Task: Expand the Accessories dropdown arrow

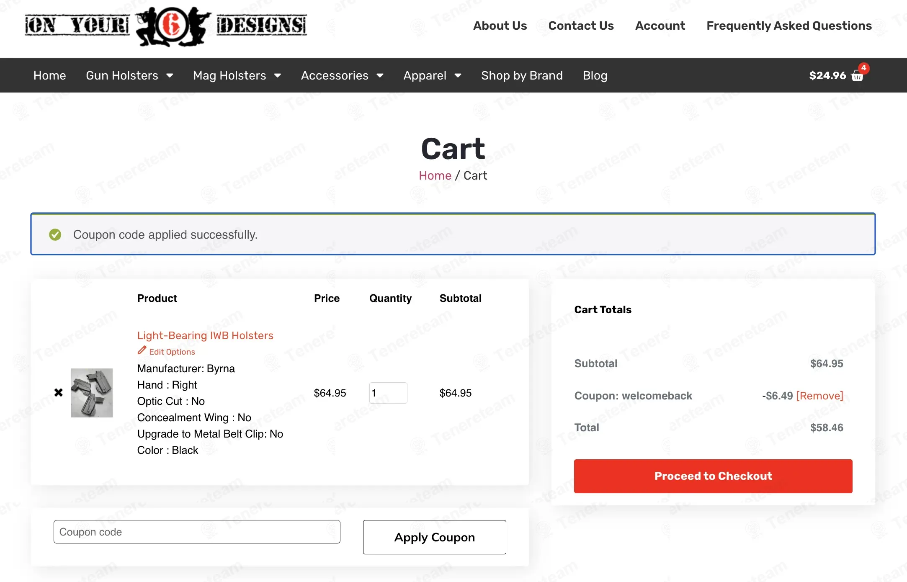Action: pyautogui.click(x=380, y=76)
